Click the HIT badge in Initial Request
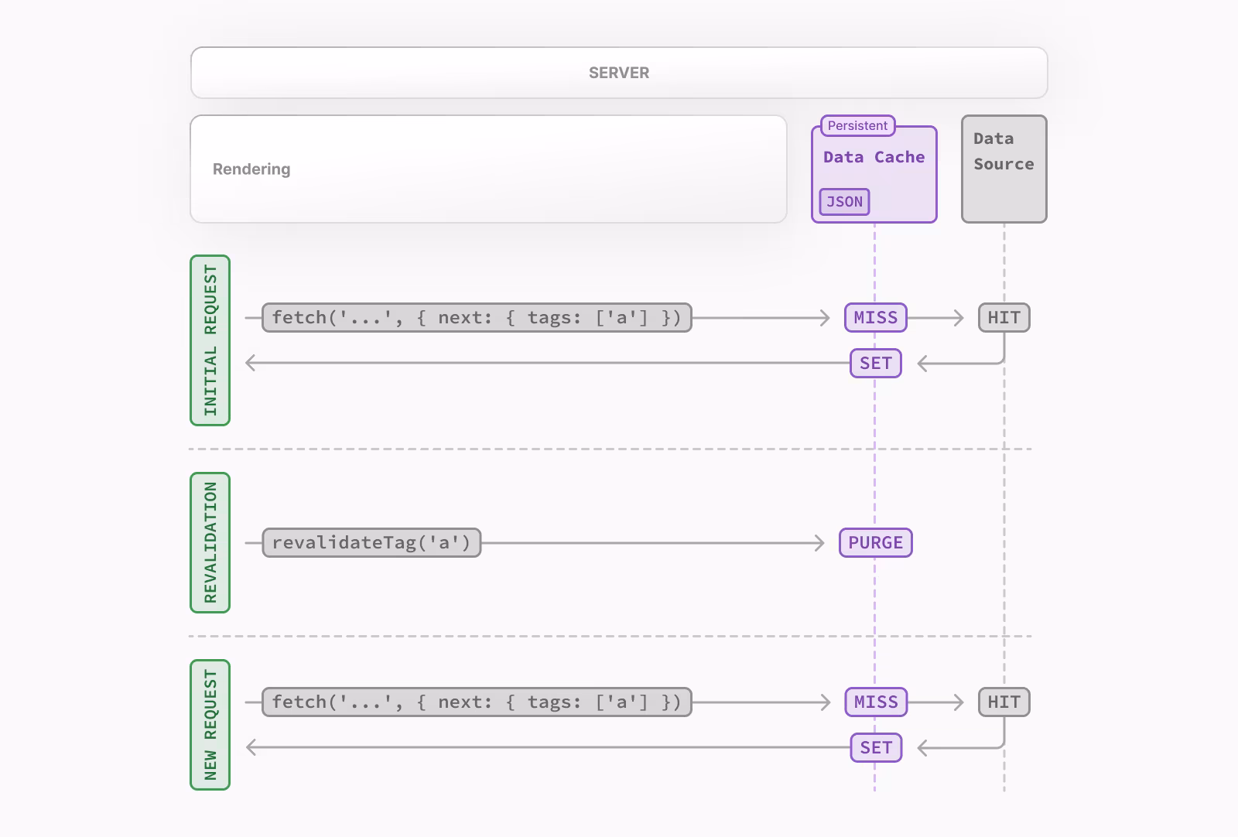 pos(1004,317)
